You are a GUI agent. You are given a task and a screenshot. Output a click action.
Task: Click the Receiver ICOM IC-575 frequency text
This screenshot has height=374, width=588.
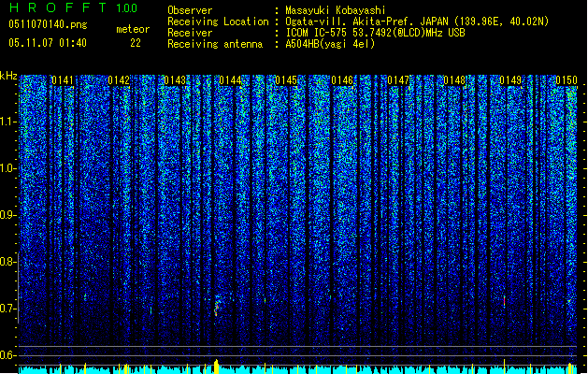[x=375, y=33]
